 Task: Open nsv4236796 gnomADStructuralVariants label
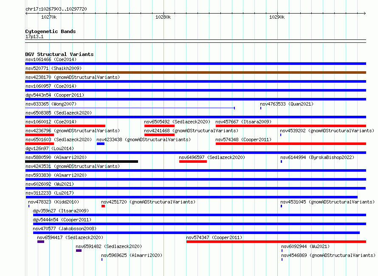tap(73, 131)
